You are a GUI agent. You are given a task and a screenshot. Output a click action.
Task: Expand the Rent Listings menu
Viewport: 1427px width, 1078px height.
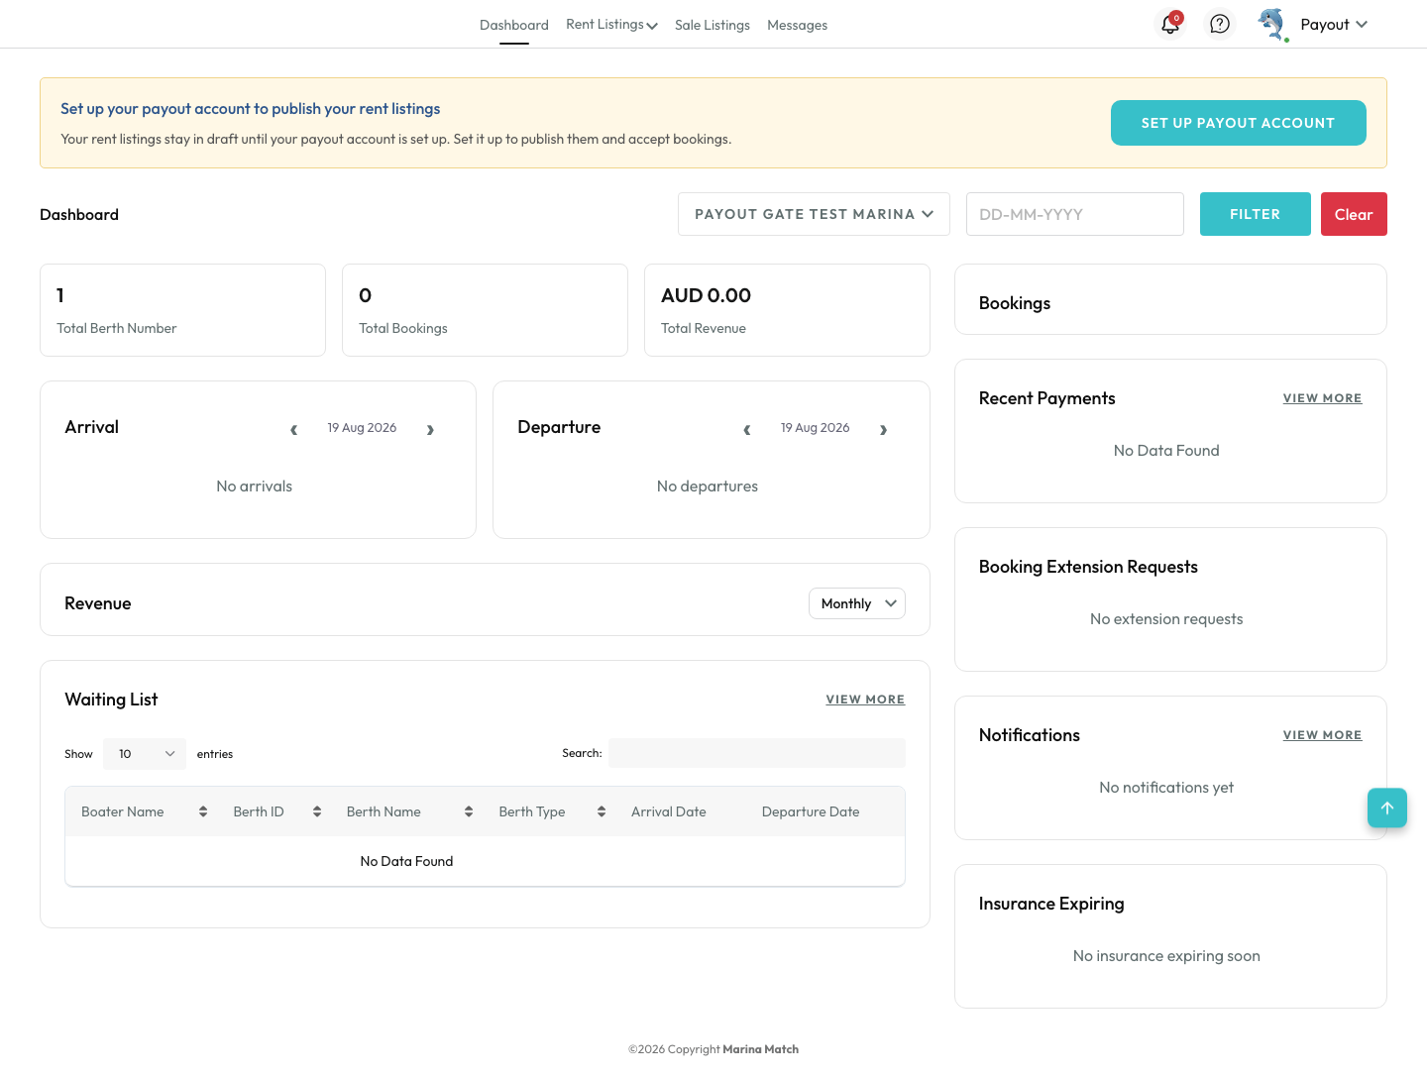click(611, 25)
